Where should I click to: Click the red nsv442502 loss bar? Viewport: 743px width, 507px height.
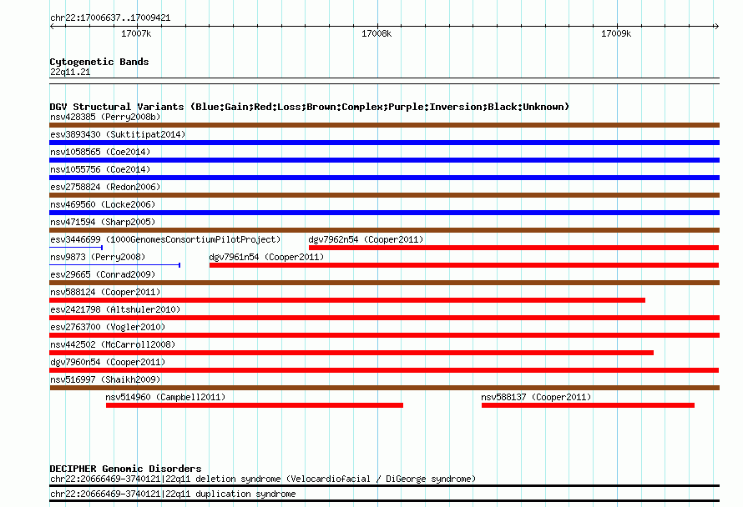click(x=351, y=353)
